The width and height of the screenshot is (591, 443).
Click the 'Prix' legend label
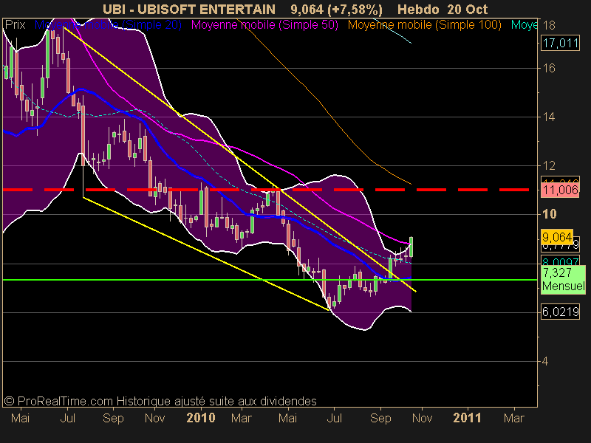(15, 25)
